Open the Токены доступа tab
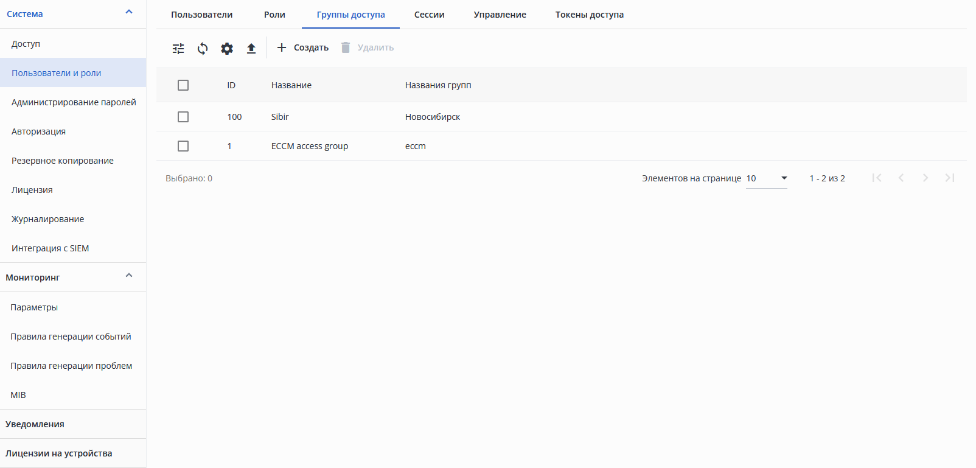Screen dimensions: 976x468 click(589, 15)
